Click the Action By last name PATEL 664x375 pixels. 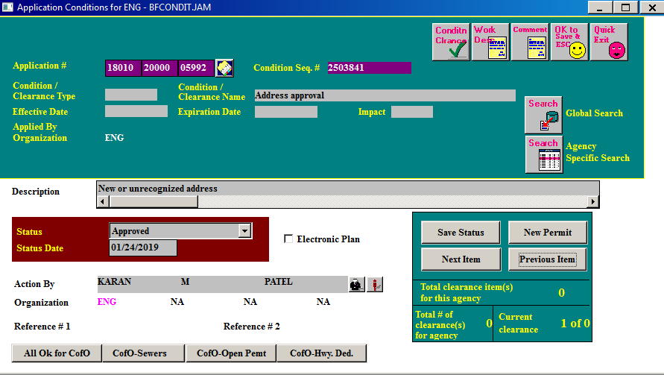pyautogui.click(x=278, y=282)
